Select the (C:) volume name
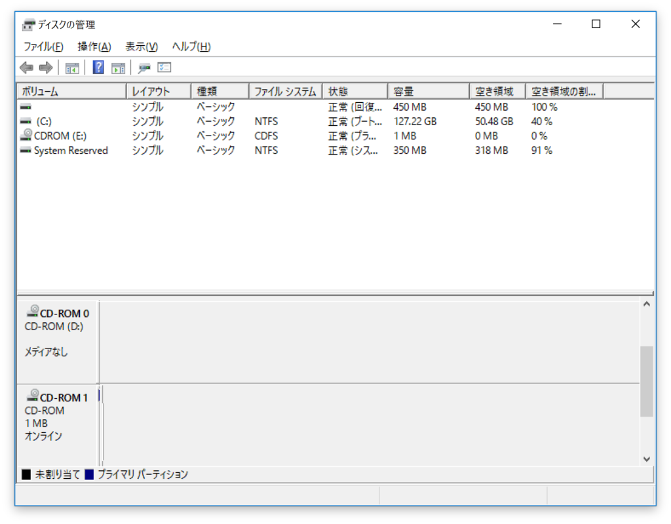The width and height of the screenshot is (671, 524). pos(44,121)
